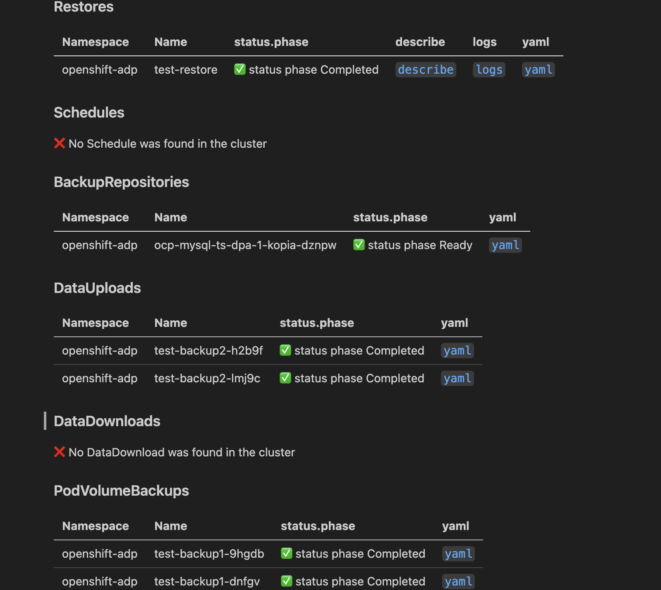
Task: Click green check icon in test-backup2-lmj9c row
Action: pos(285,378)
